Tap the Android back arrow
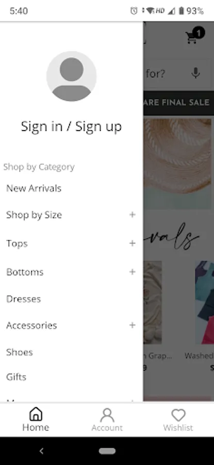The height and width of the screenshot is (465, 214). tap(41, 451)
